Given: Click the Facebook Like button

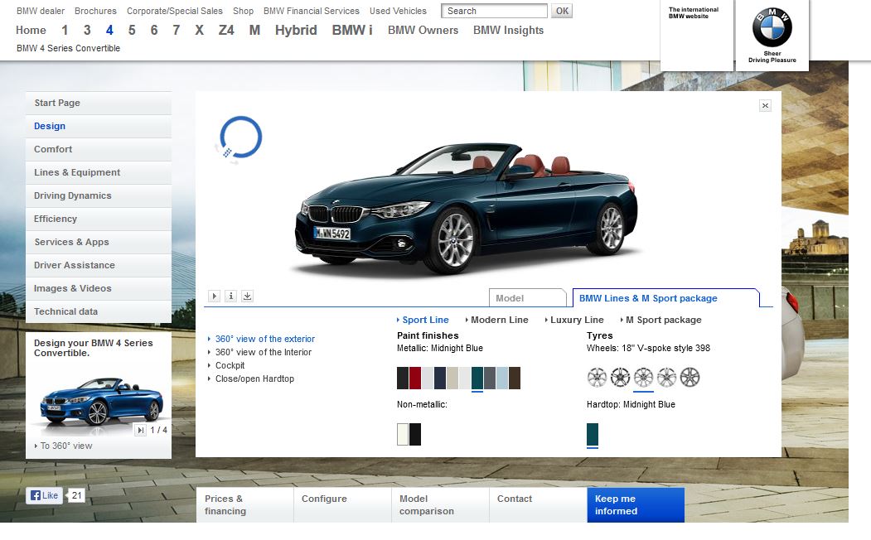Looking at the screenshot, I should [44, 495].
